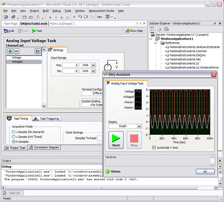Start acquisition in DAQ Assistant

pyautogui.click(x=116, y=140)
